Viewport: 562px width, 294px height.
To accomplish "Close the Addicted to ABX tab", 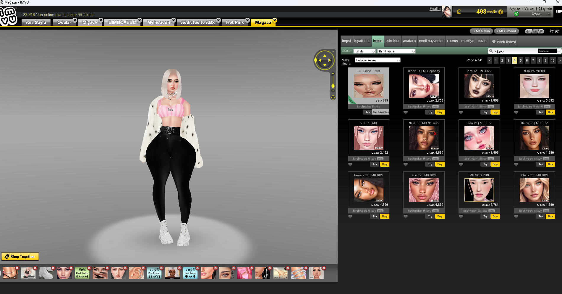I will pos(218,20).
